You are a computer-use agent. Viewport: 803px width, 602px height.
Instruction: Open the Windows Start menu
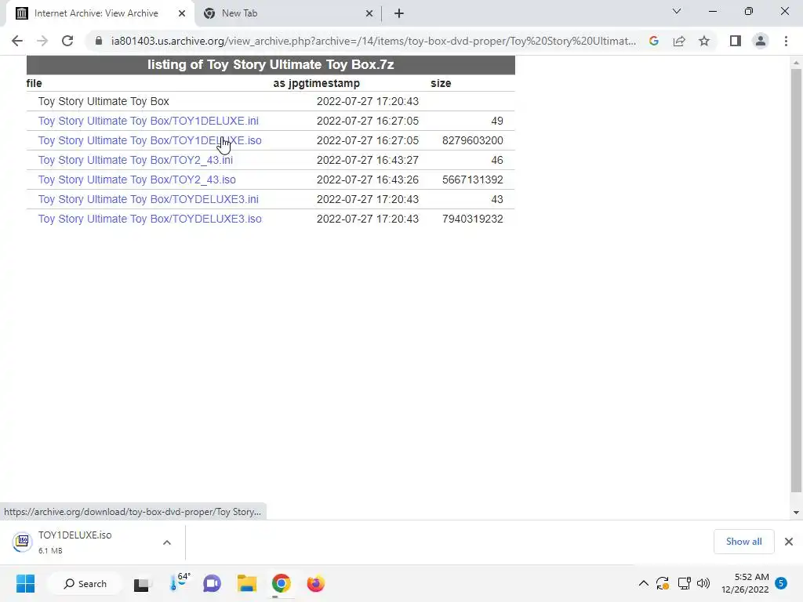click(x=25, y=583)
